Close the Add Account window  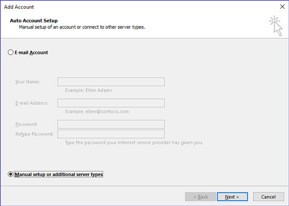pyautogui.click(x=282, y=7)
